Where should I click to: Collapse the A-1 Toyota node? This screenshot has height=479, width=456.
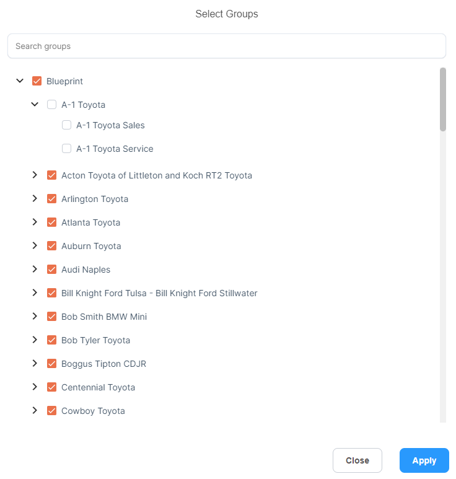point(35,105)
